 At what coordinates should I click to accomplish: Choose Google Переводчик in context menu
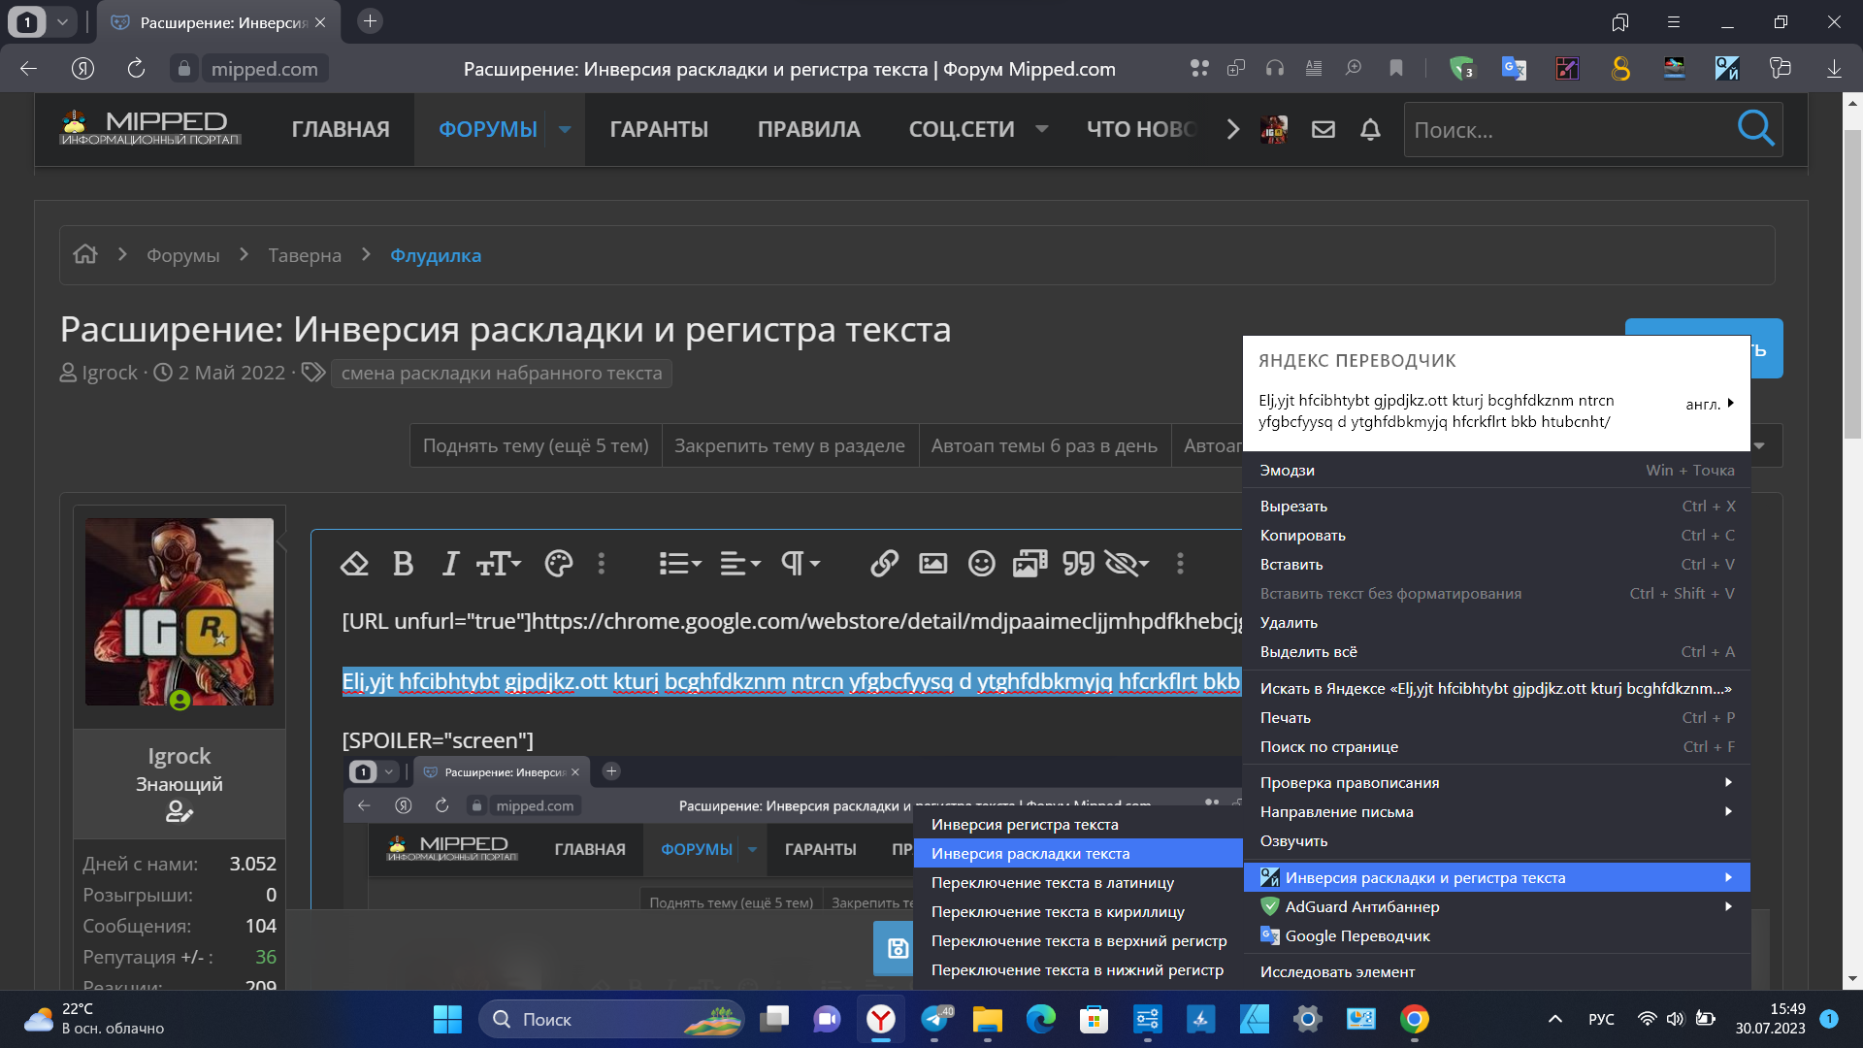point(1496,936)
